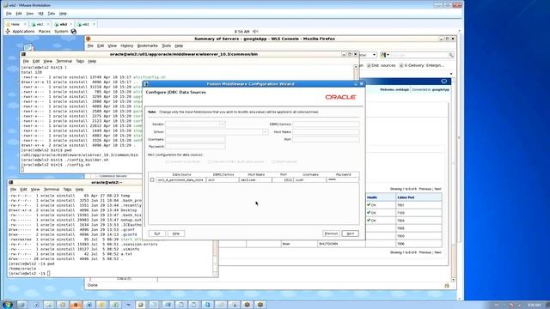Open the GNOME System menu

61,32
